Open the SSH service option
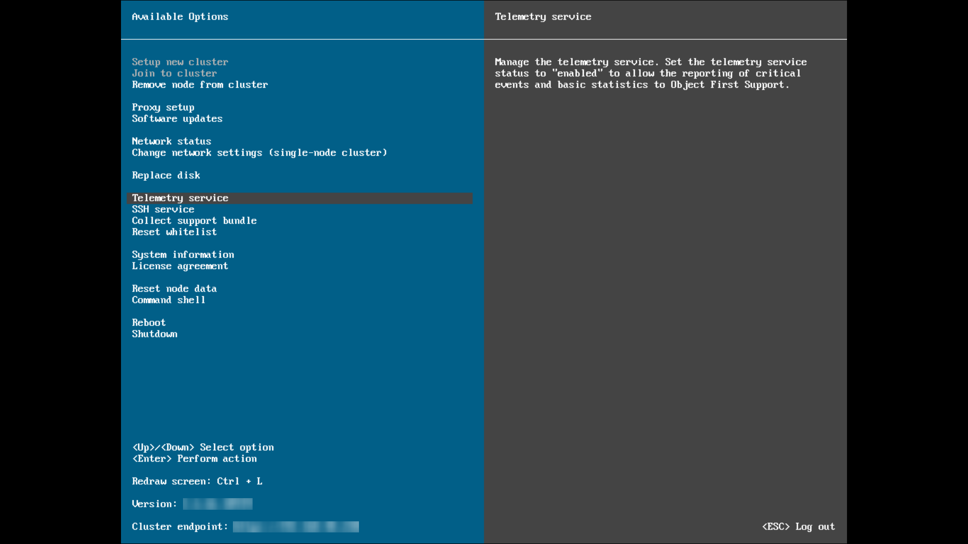This screenshot has width=968, height=544. pos(163,210)
